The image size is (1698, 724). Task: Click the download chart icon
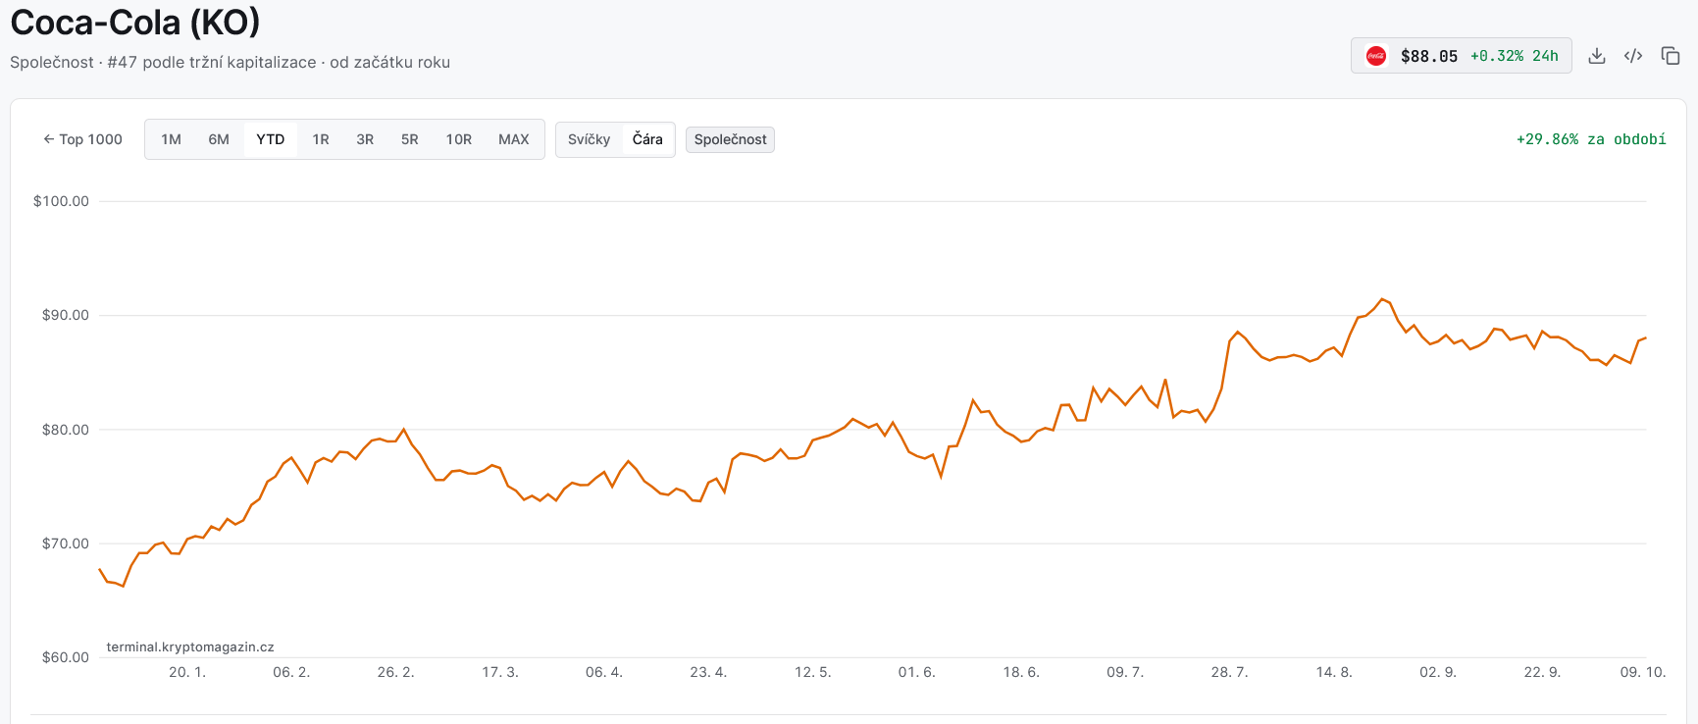point(1597,56)
